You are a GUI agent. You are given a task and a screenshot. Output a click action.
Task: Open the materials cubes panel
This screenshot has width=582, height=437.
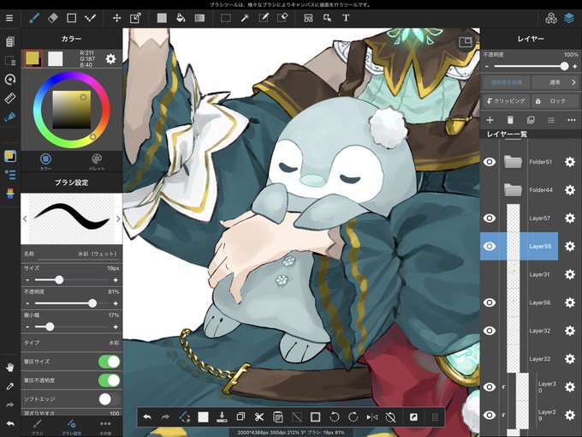click(x=551, y=18)
